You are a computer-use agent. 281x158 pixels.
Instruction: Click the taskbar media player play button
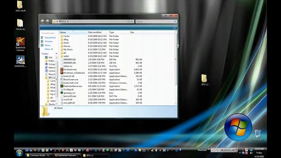(216, 150)
